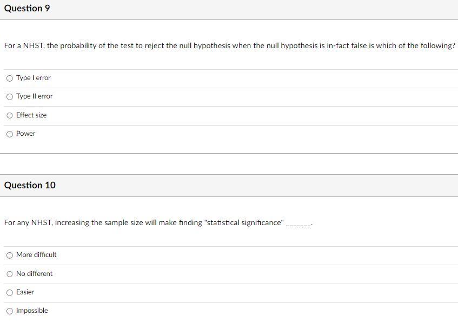This screenshot has width=458, height=322.
Task: Click the Type II error answer label
Action: tap(34, 96)
